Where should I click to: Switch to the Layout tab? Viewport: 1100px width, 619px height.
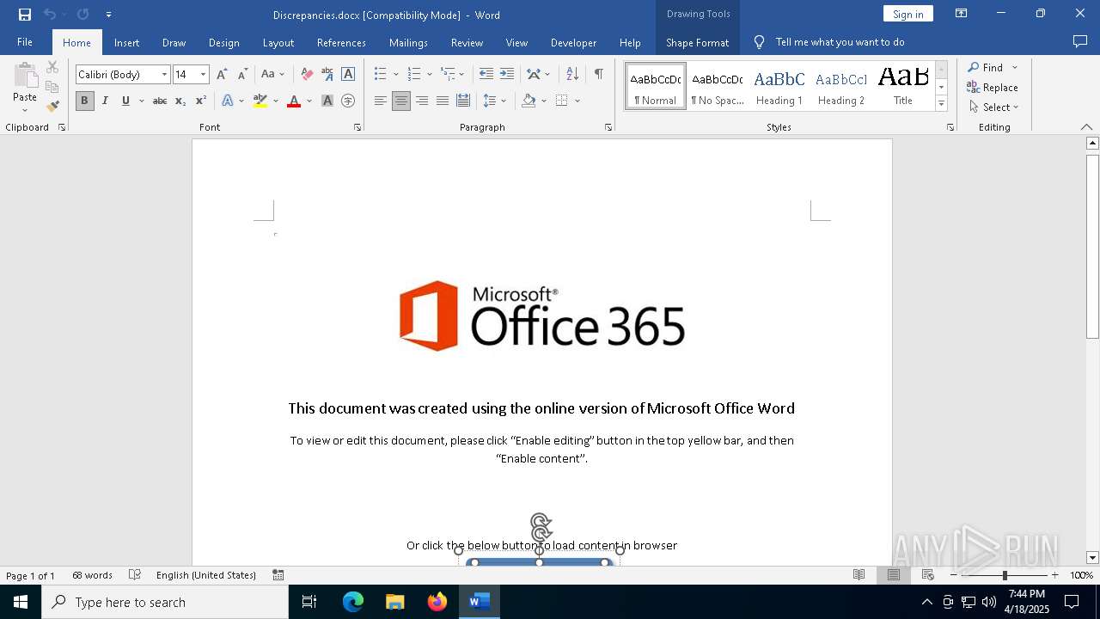pos(278,42)
